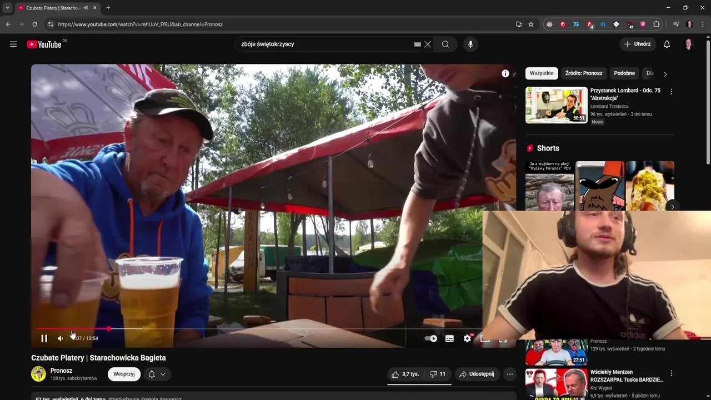The image size is (711, 400).
Task: Open YouTube notifications bell
Action: pyautogui.click(x=667, y=44)
